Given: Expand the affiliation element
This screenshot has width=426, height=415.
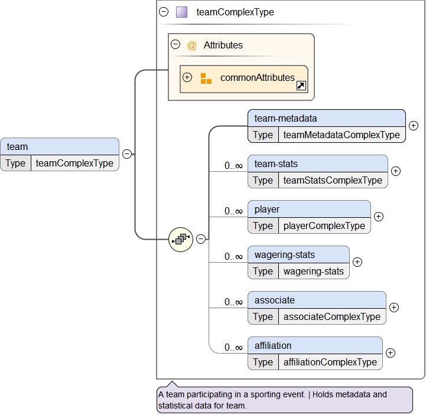Looking at the screenshot, I should (390, 353).
